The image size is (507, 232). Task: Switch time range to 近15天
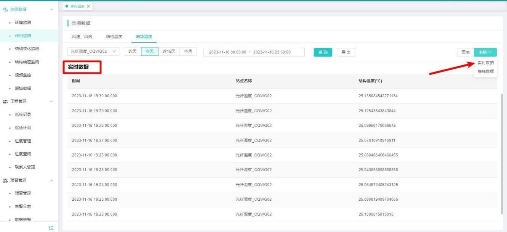169,52
